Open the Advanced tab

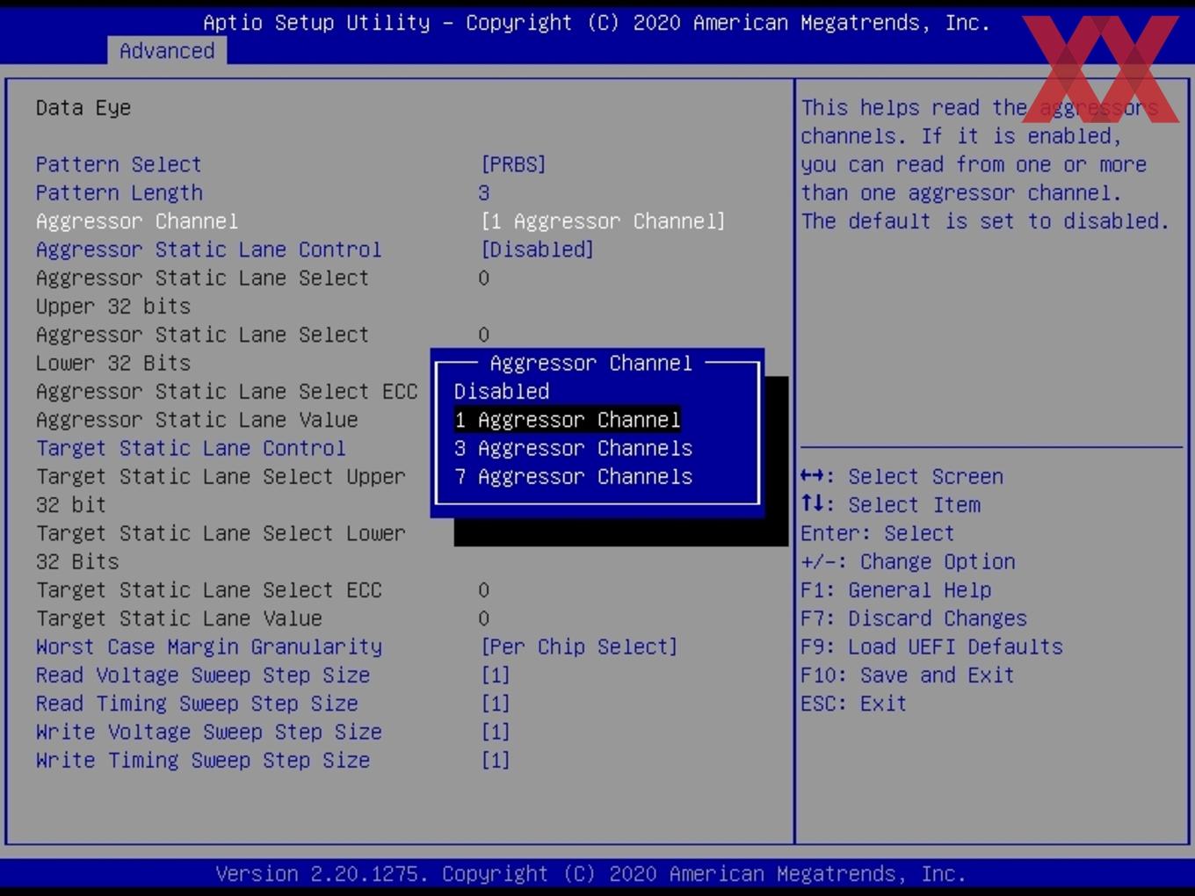[167, 51]
